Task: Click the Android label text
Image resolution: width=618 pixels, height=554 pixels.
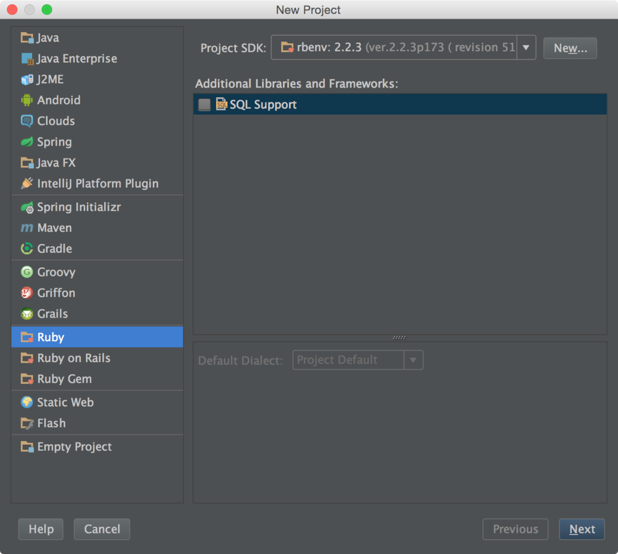Action: coord(59,100)
